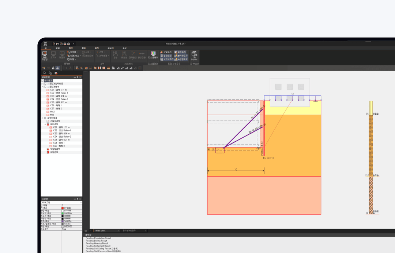The height and width of the screenshot is (253, 395).
Task: Select the MAX result tree item
Action: 52,112
